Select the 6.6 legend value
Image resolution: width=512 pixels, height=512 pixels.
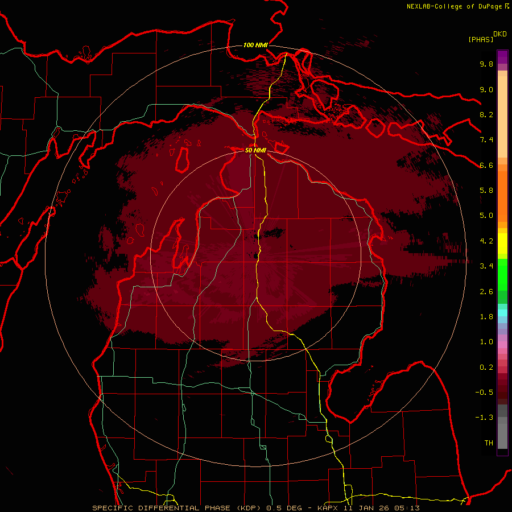coord(486,165)
